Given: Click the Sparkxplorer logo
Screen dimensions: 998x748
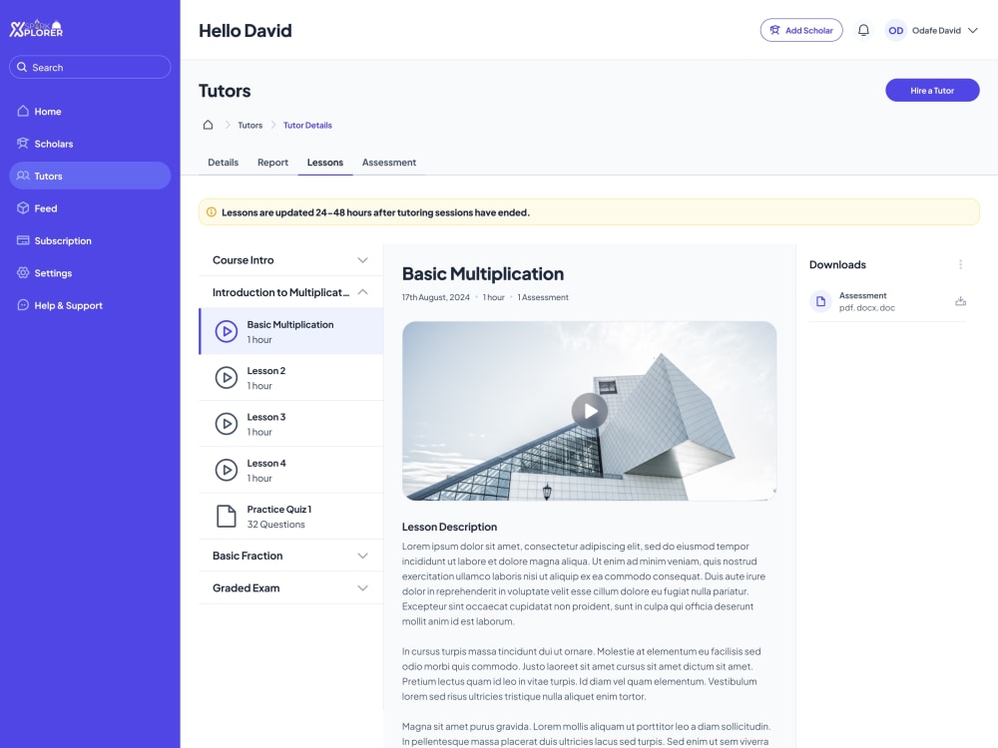Looking at the screenshot, I should (36, 28).
